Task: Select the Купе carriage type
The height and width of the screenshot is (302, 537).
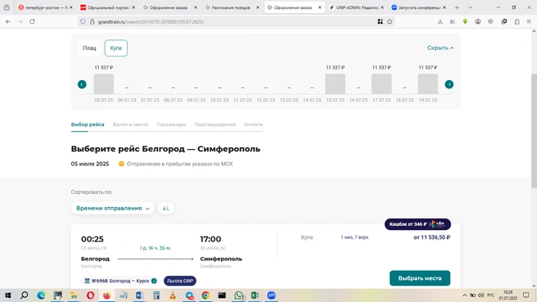Action: (x=116, y=48)
